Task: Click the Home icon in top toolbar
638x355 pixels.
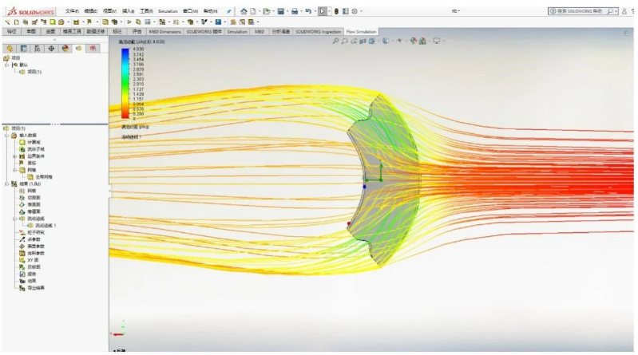Action: pyautogui.click(x=244, y=11)
